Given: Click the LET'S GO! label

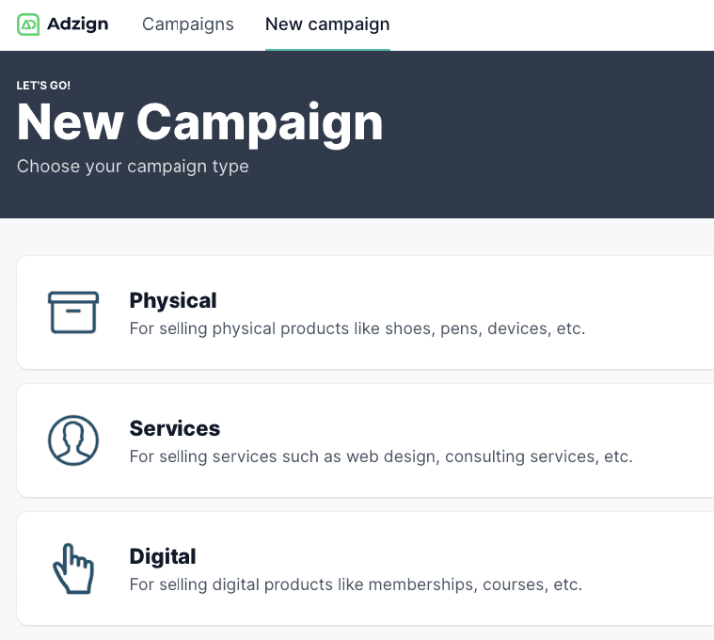Looking at the screenshot, I should [44, 86].
